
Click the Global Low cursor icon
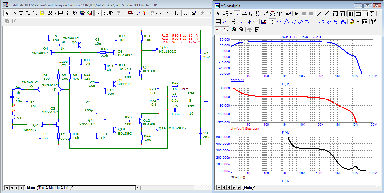[x=329, y=22]
